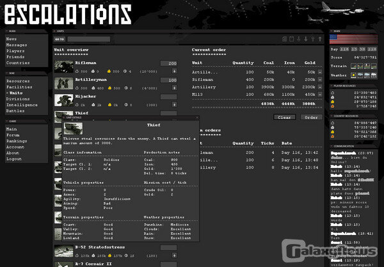Select the snow weather icon
Screen dimensions: 384x267
(x=374, y=75)
